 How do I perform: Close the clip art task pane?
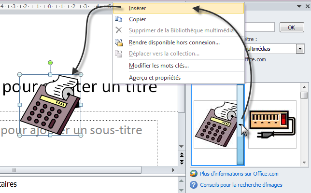[x=308, y=6]
